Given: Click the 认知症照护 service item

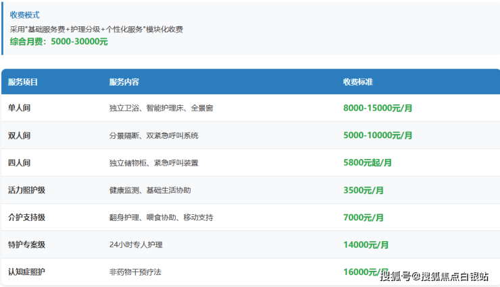Looking at the screenshot, I should pyautogui.click(x=26, y=272).
